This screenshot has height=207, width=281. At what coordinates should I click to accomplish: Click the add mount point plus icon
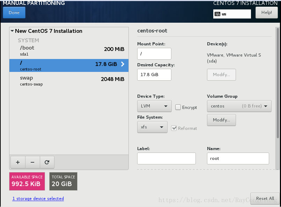[18, 162]
